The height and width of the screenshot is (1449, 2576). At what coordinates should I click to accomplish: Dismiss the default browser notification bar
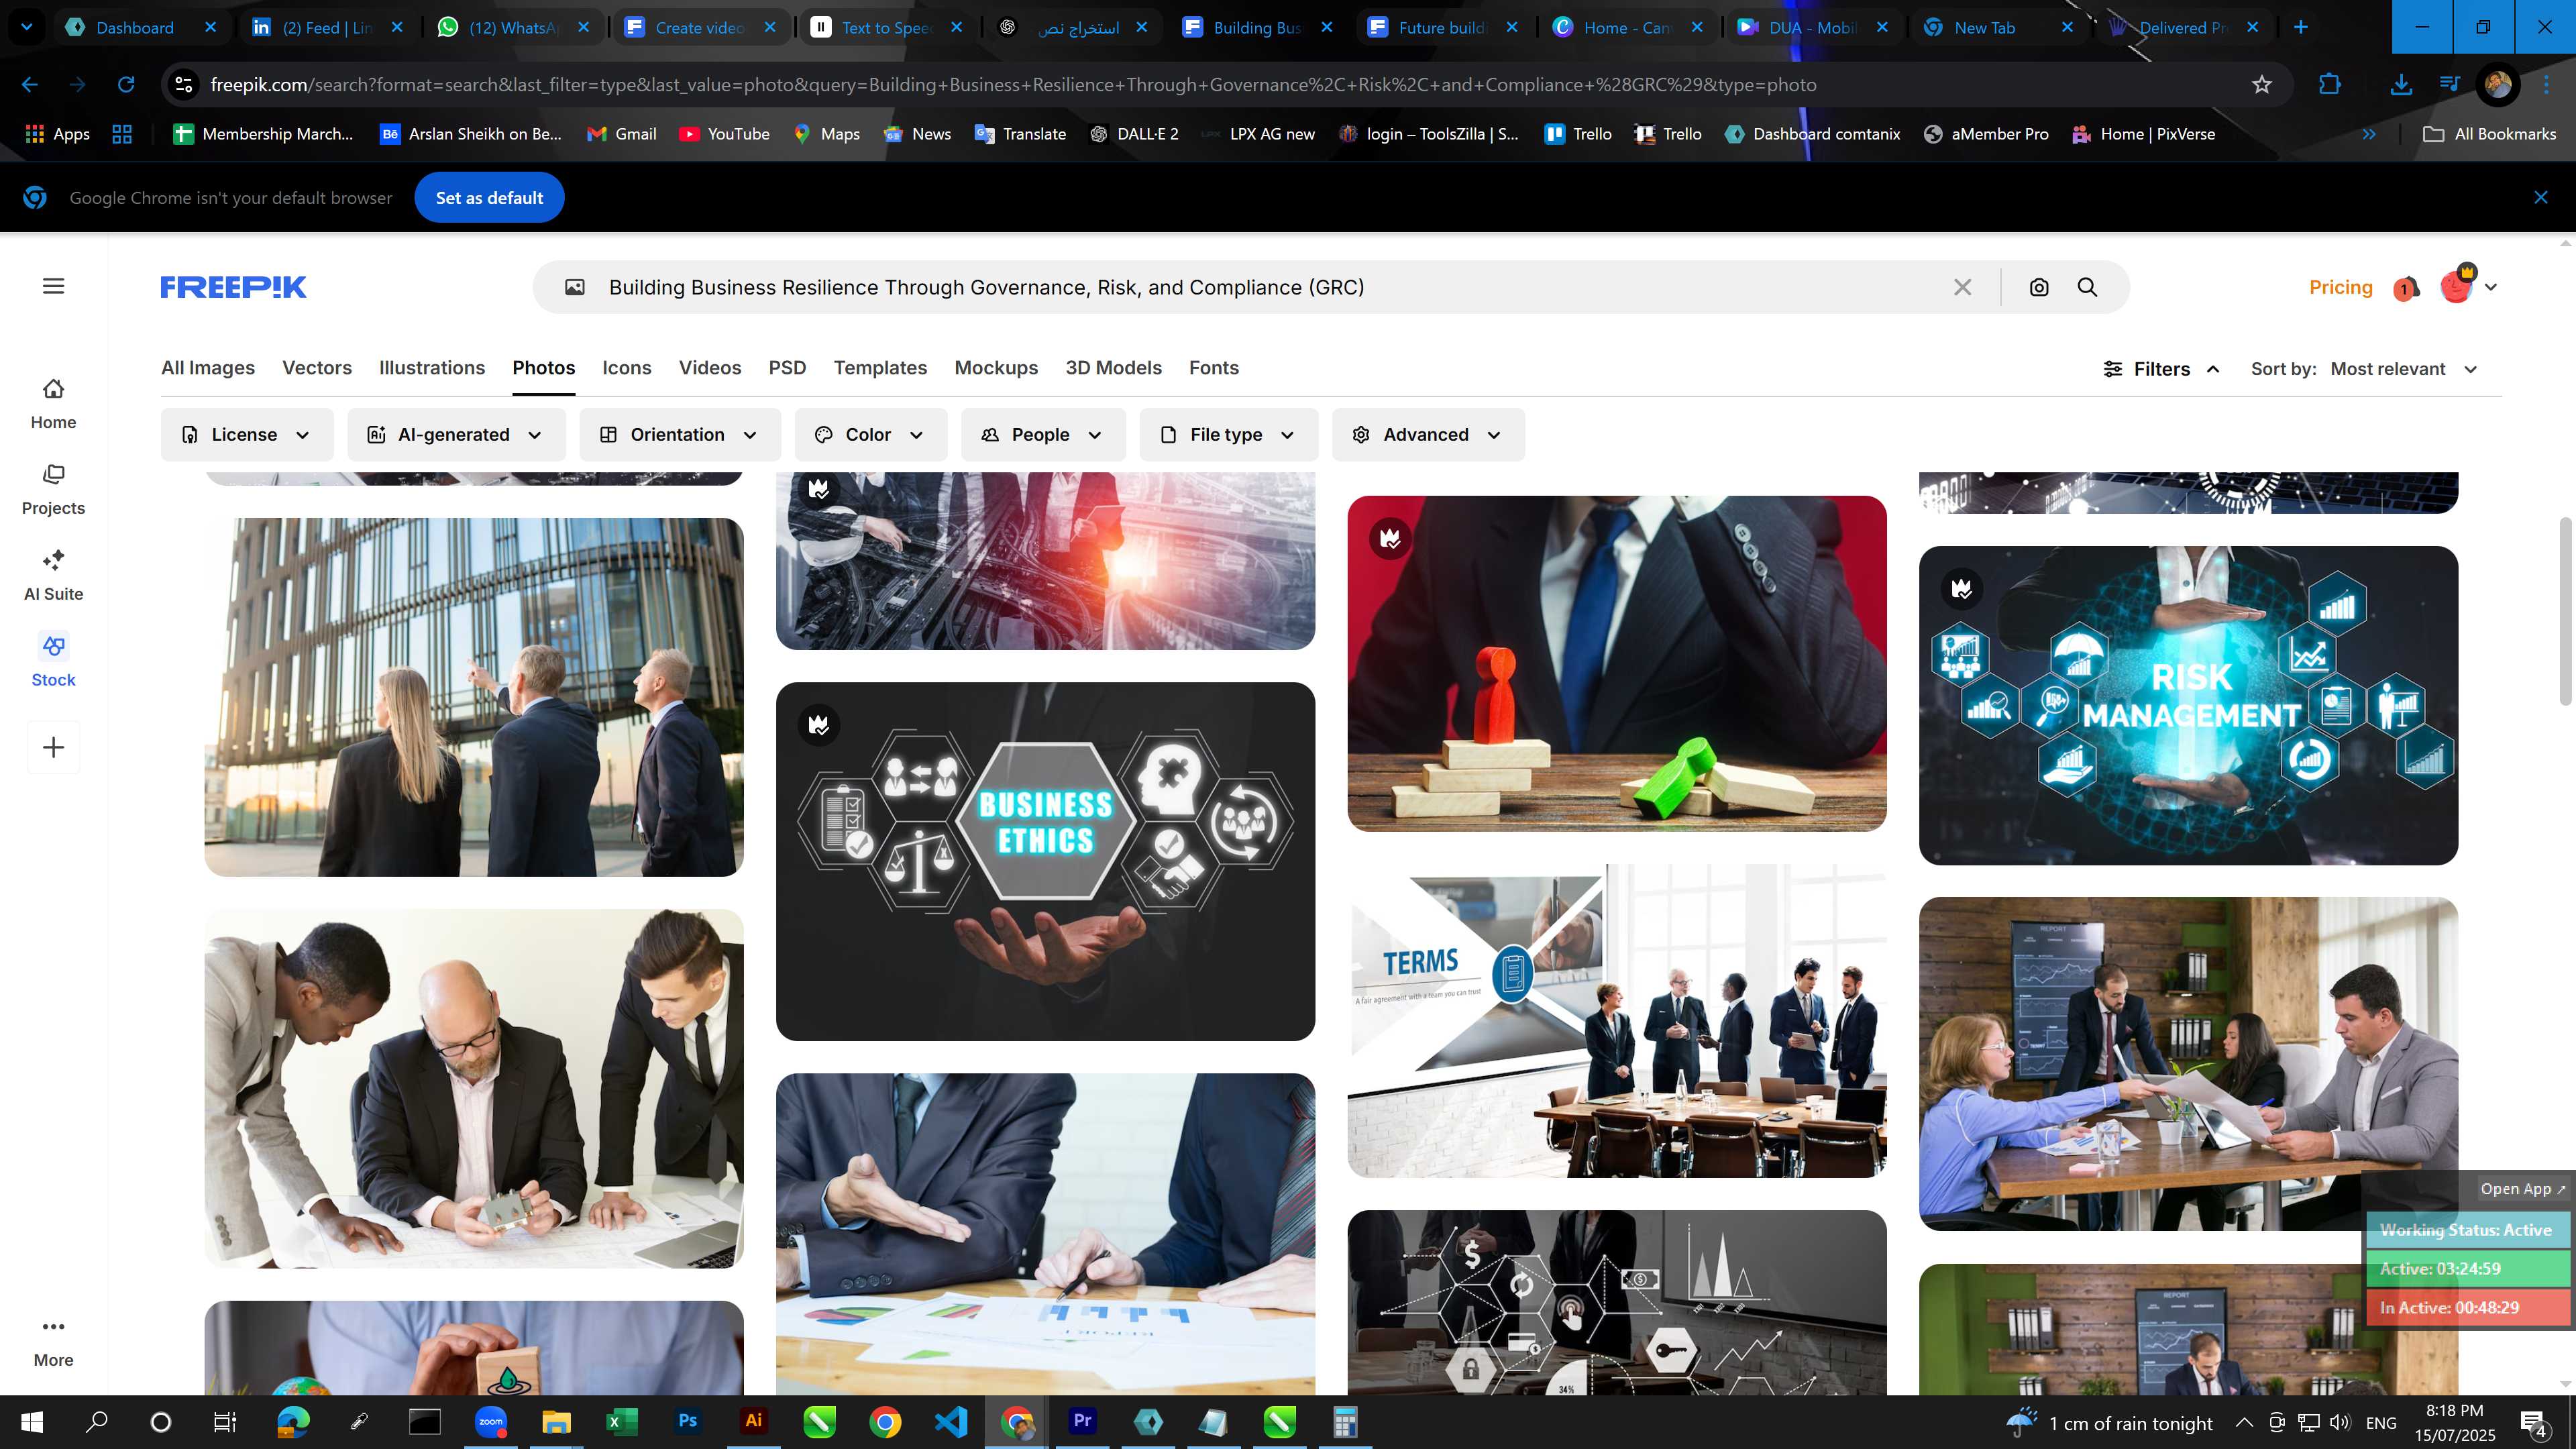pos(2541,198)
